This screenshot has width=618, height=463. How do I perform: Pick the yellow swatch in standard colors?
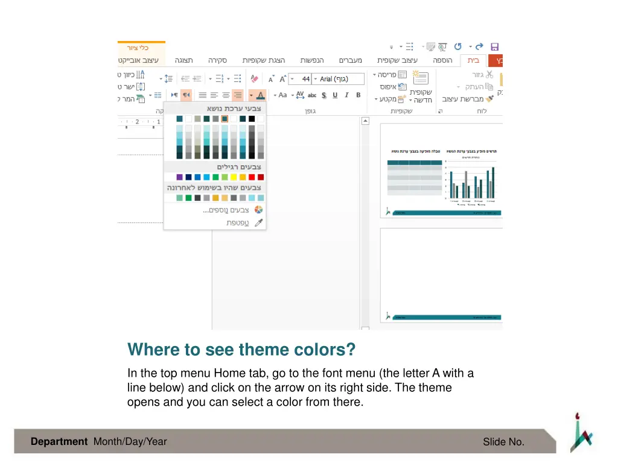tap(234, 177)
